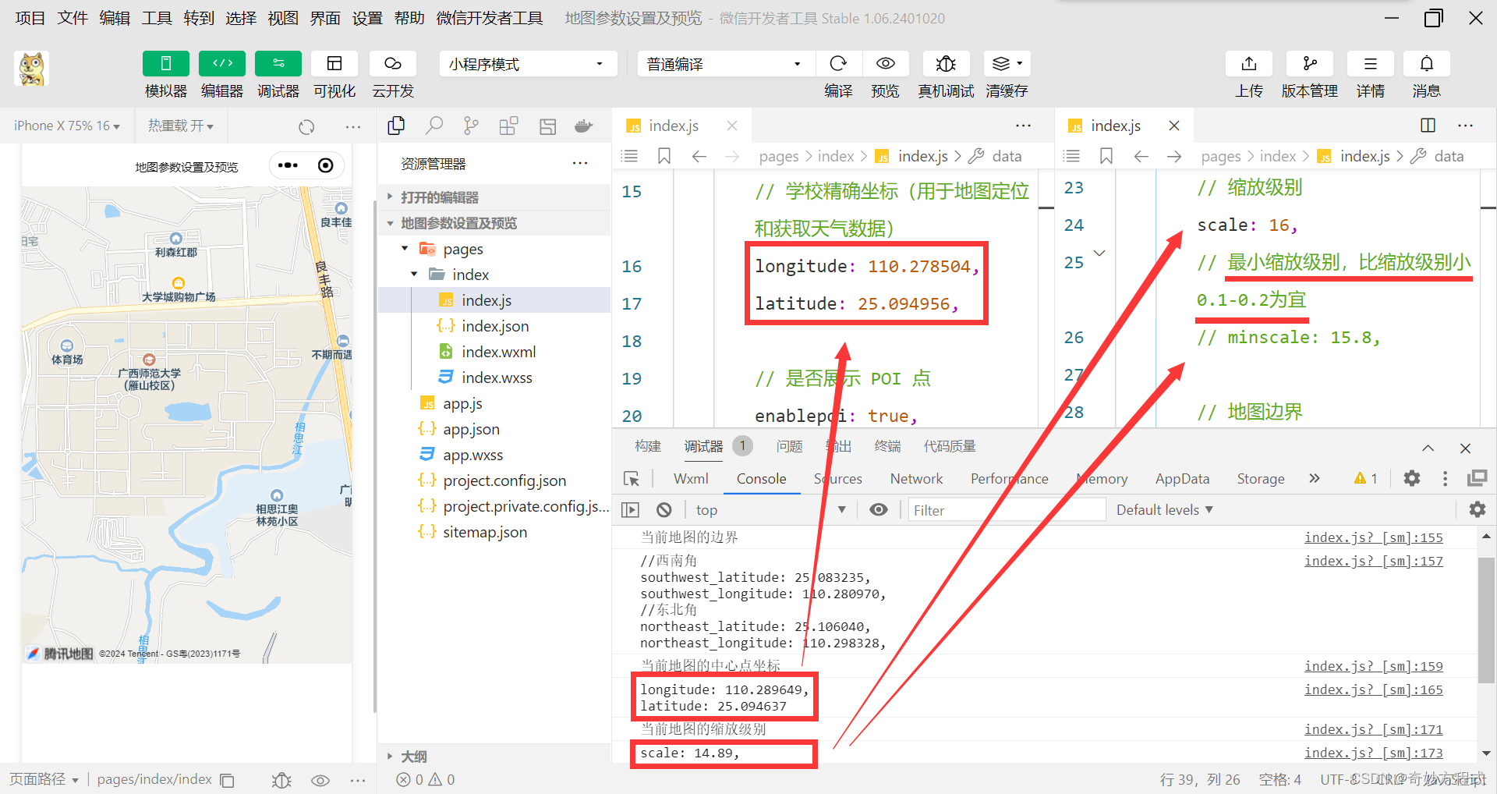
Task: Open 云开发 cloud development
Action: point(393,63)
